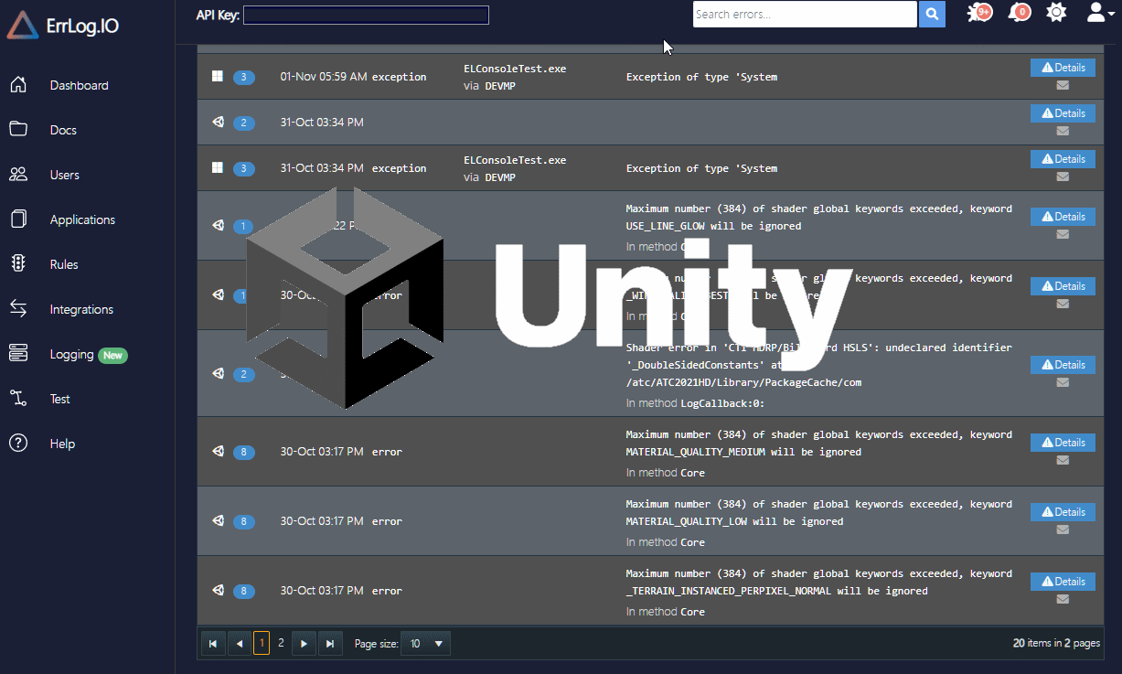Open the Integrations page
The height and width of the screenshot is (674, 1122).
coord(81,309)
